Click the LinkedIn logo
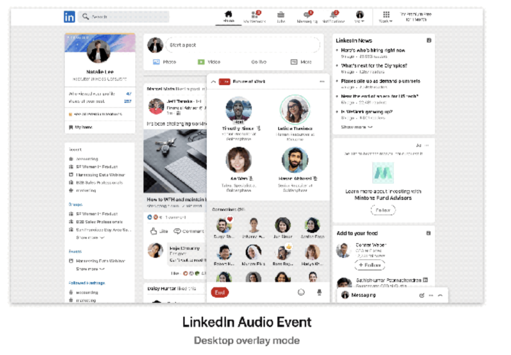 coord(69,17)
